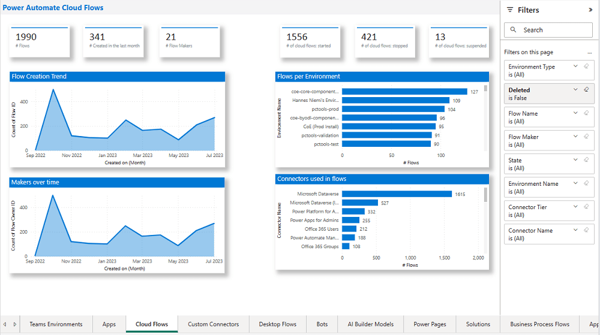
Task: Clear the Connector Name filter eraser
Action: point(586,230)
